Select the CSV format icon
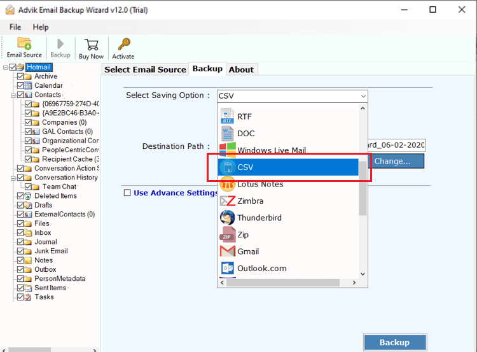 point(227,167)
